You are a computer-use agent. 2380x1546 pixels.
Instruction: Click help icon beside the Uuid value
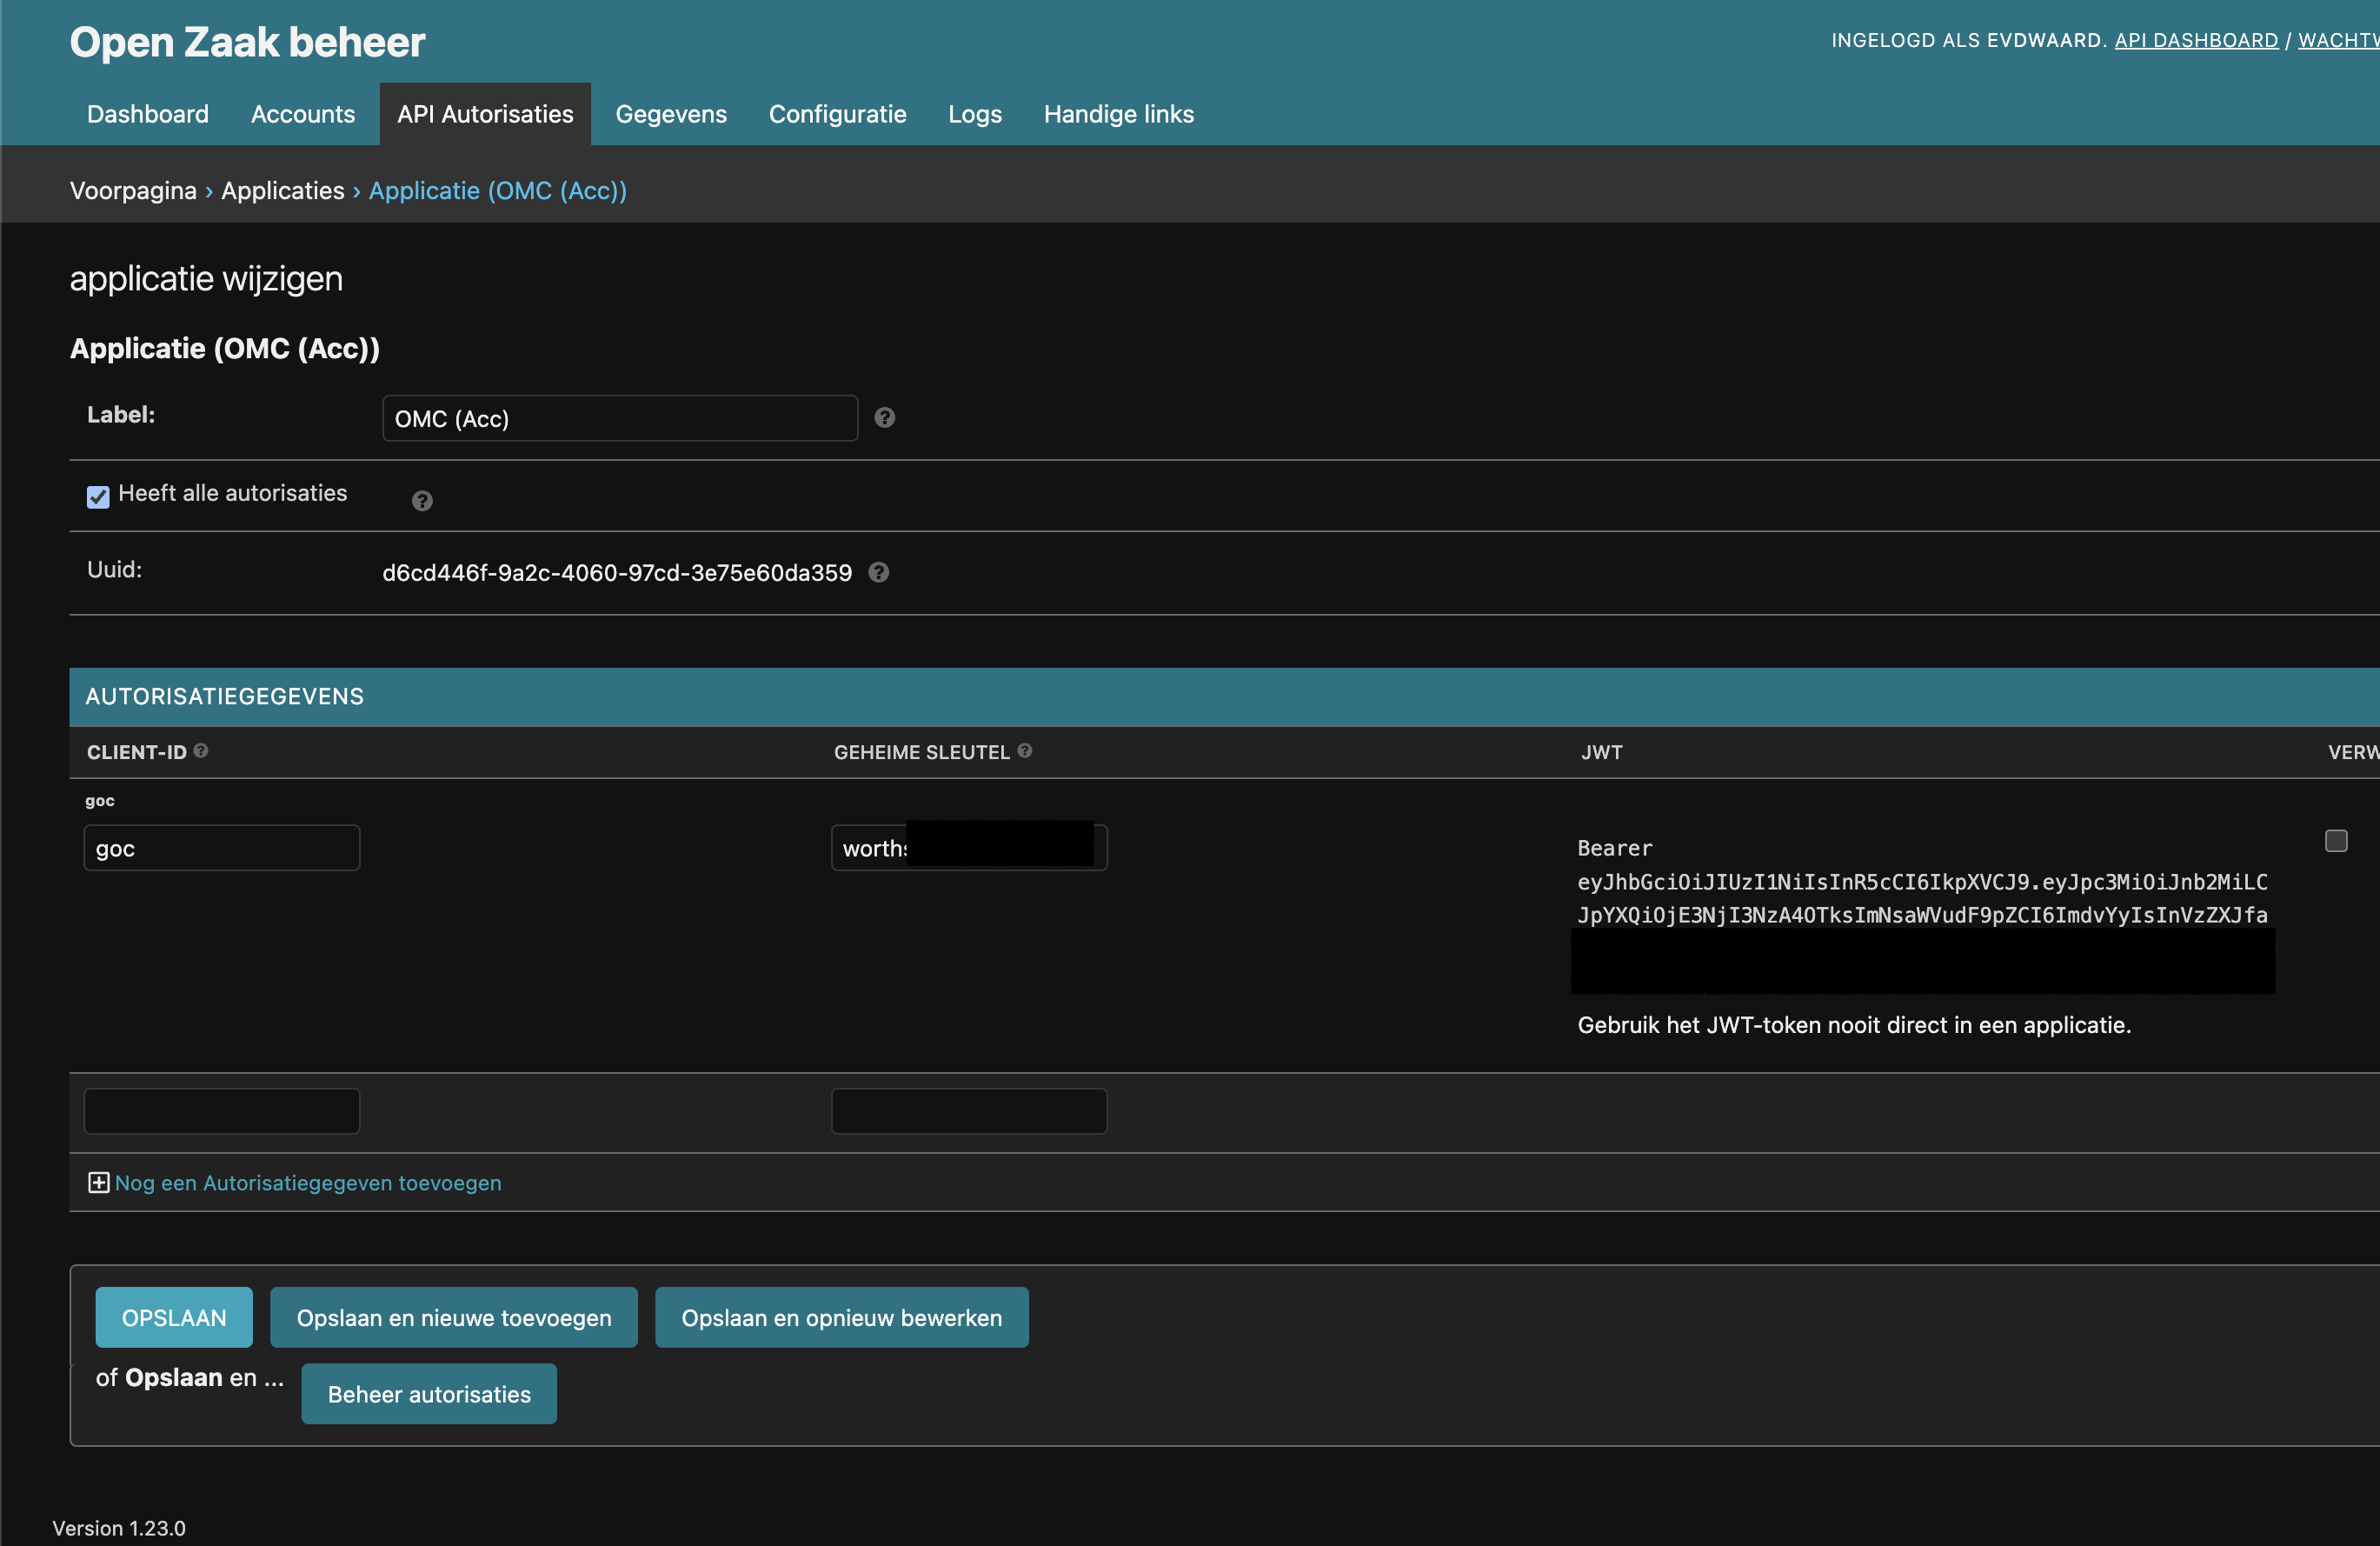tap(878, 572)
